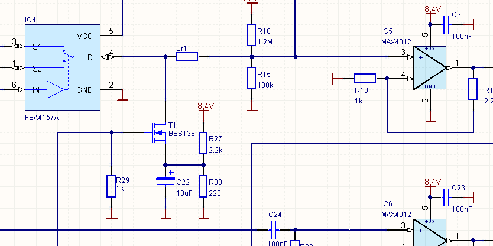Image resolution: width=493 pixels, height=246 pixels.
Task: Select capacitor C23 near IC6
Action: tap(447, 198)
